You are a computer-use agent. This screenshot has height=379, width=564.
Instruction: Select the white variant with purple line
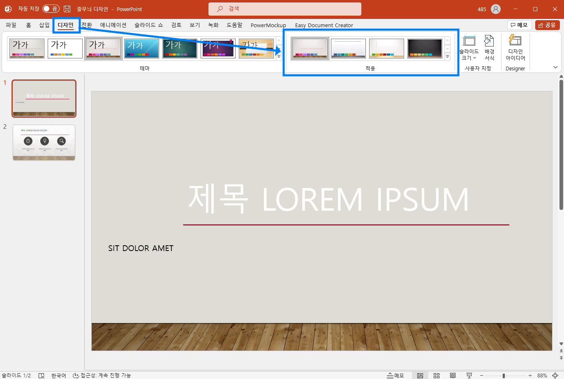tap(348, 49)
